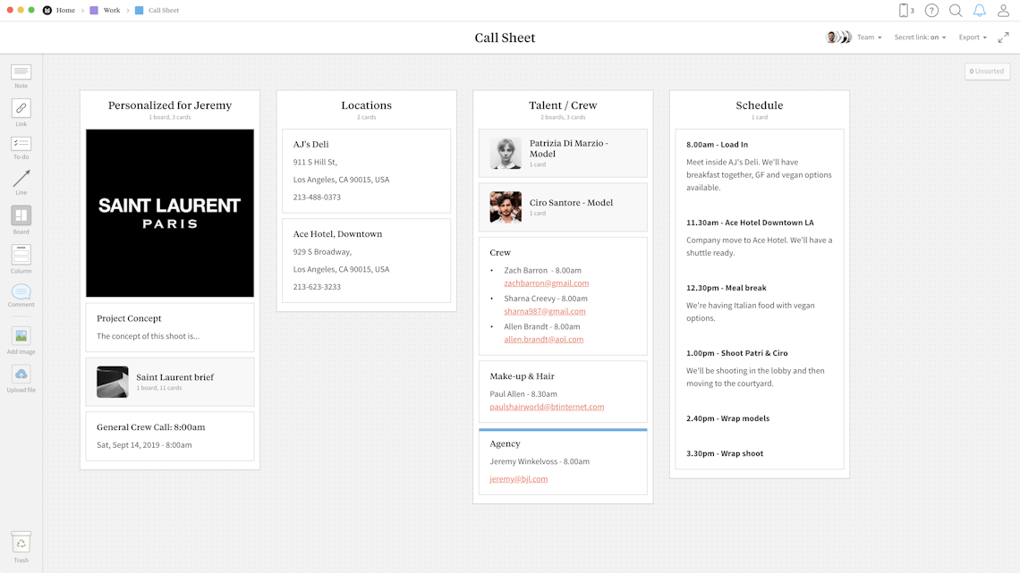Select Call Sheet in the breadcrumb
The height and width of the screenshot is (573, 1020).
click(164, 11)
